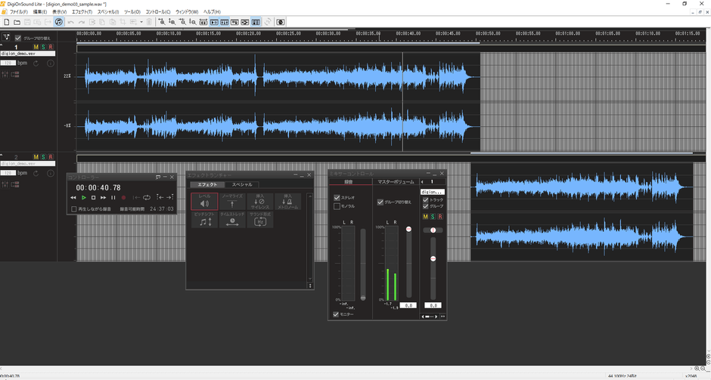Image resolution: width=711 pixels, height=380 pixels.
Task: Click the music note toolbar icon
Action: [59, 22]
